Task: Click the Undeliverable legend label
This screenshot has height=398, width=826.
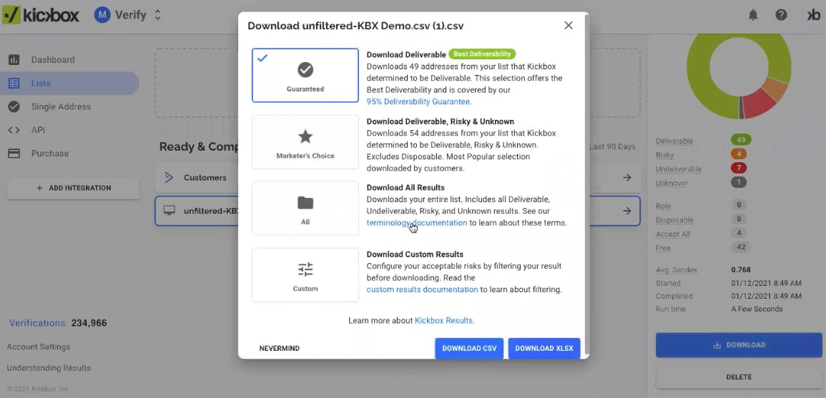Action: pos(679,169)
